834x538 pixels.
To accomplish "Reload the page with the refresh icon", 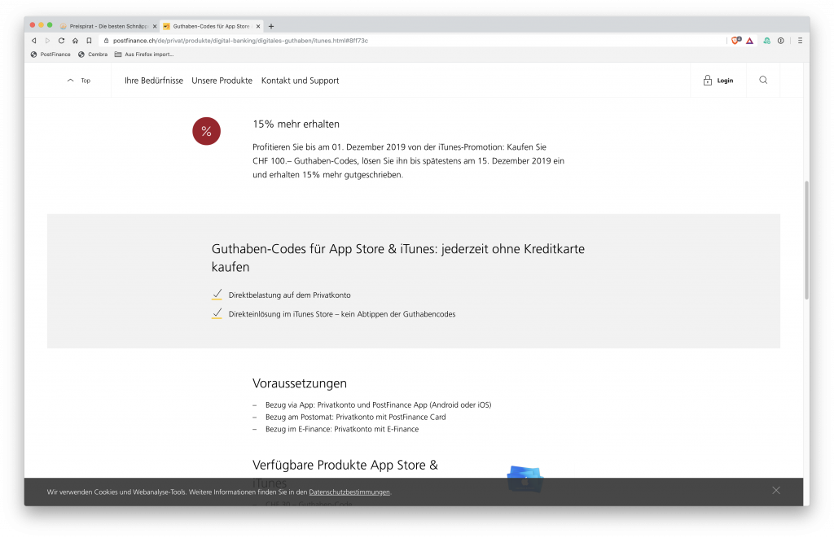I will tap(61, 40).
